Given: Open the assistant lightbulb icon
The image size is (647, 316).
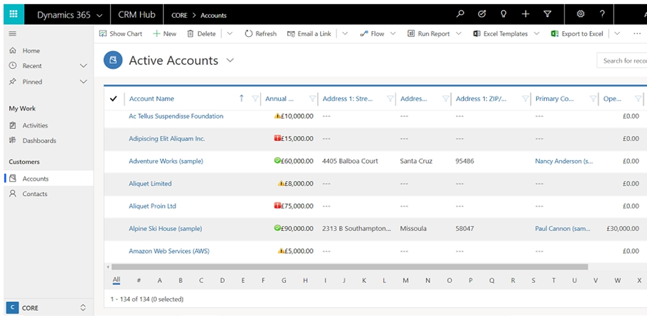Looking at the screenshot, I should pos(504,14).
